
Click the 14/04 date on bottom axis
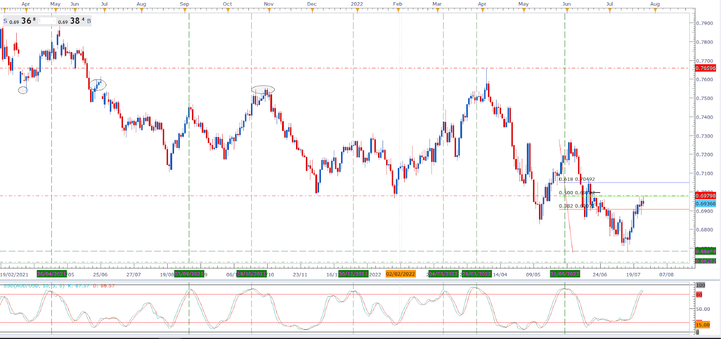500,274
